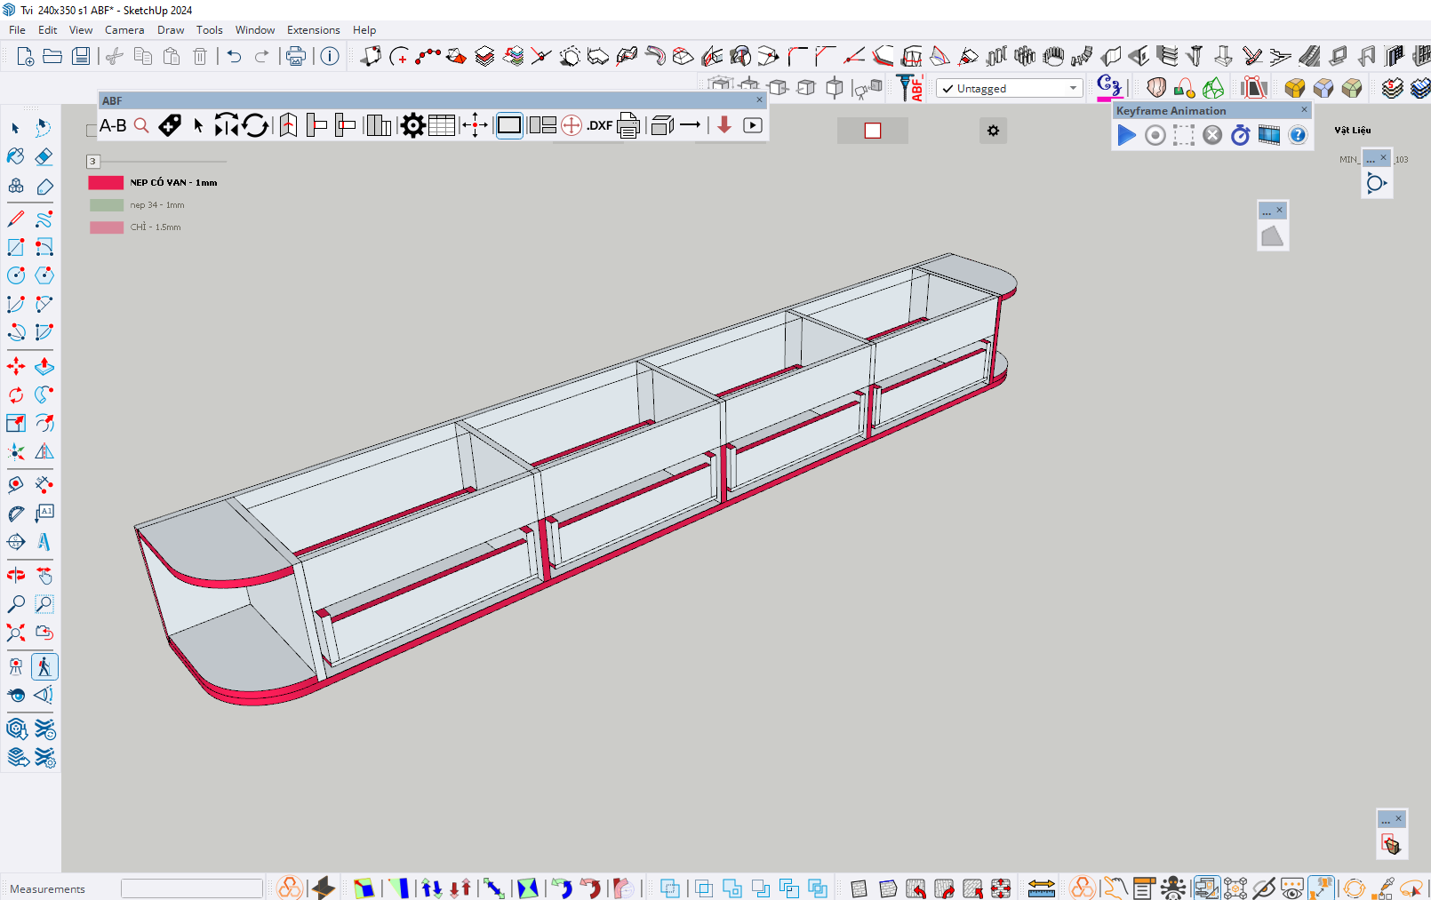Image resolution: width=1431 pixels, height=900 pixels.
Task: Toggle the Walk tool off
Action: click(x=44, y=666)
